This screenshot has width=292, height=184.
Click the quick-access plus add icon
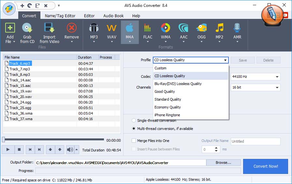click(x=22, y=6)
